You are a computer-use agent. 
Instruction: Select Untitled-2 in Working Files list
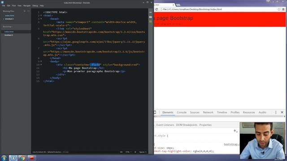pyautogui.click(x=9, y=19)
